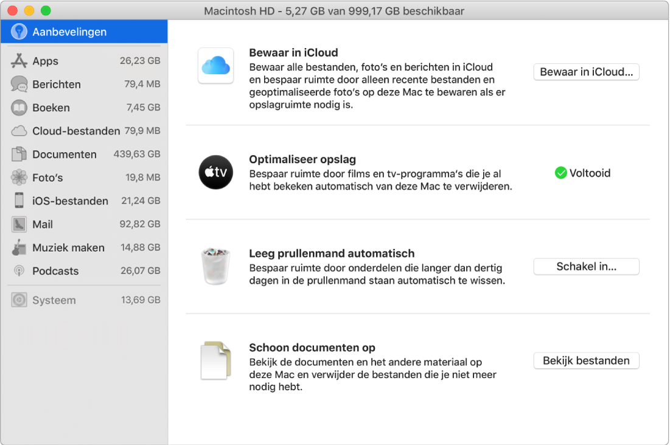The height and width of the screenshot is (445, 670).
Task: Click the 79,4 MB size value
Action: coord(142,84)
